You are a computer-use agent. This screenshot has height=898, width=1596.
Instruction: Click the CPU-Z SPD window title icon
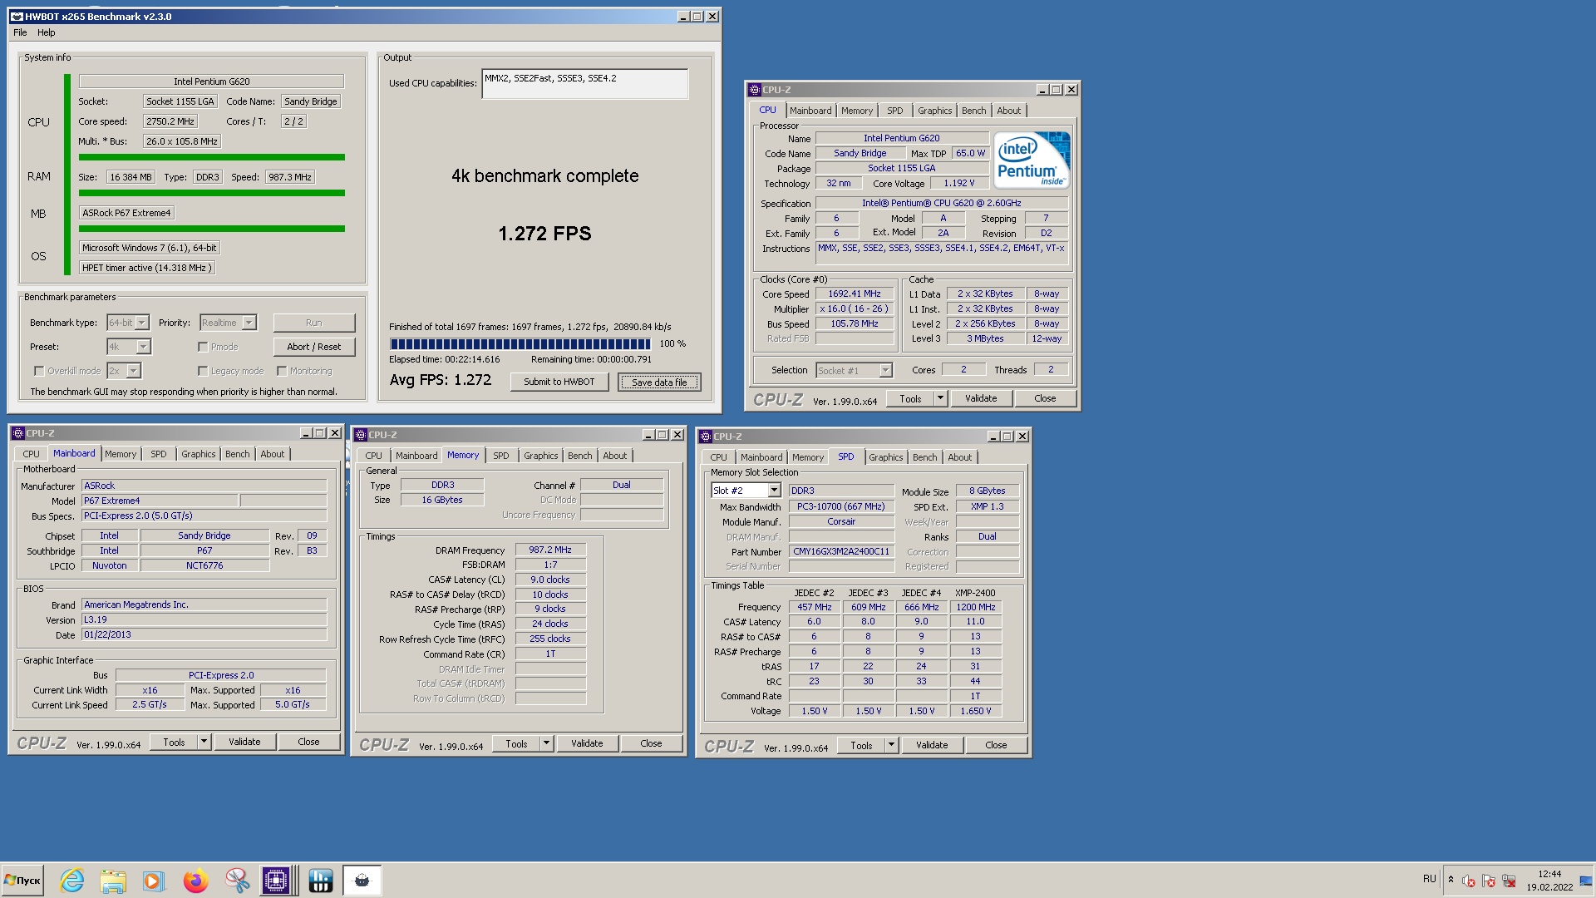coord(705,437)
